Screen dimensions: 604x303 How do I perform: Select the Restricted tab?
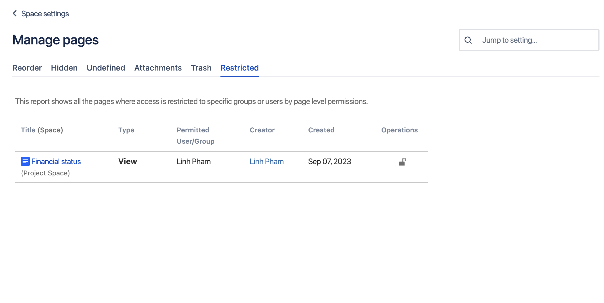[x=239, y=68]
